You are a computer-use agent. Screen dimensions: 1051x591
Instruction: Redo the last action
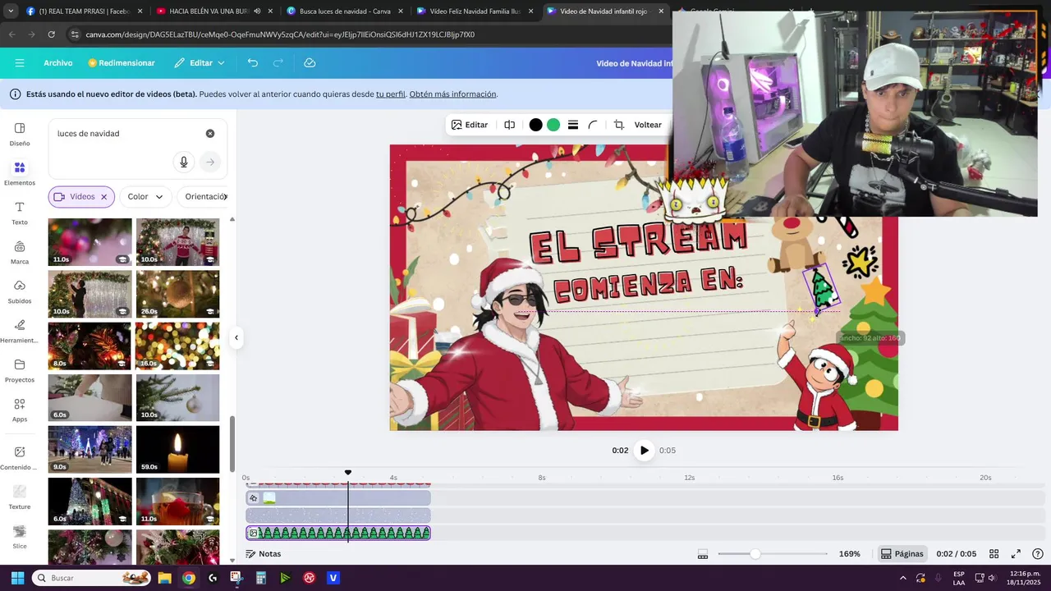278,63
